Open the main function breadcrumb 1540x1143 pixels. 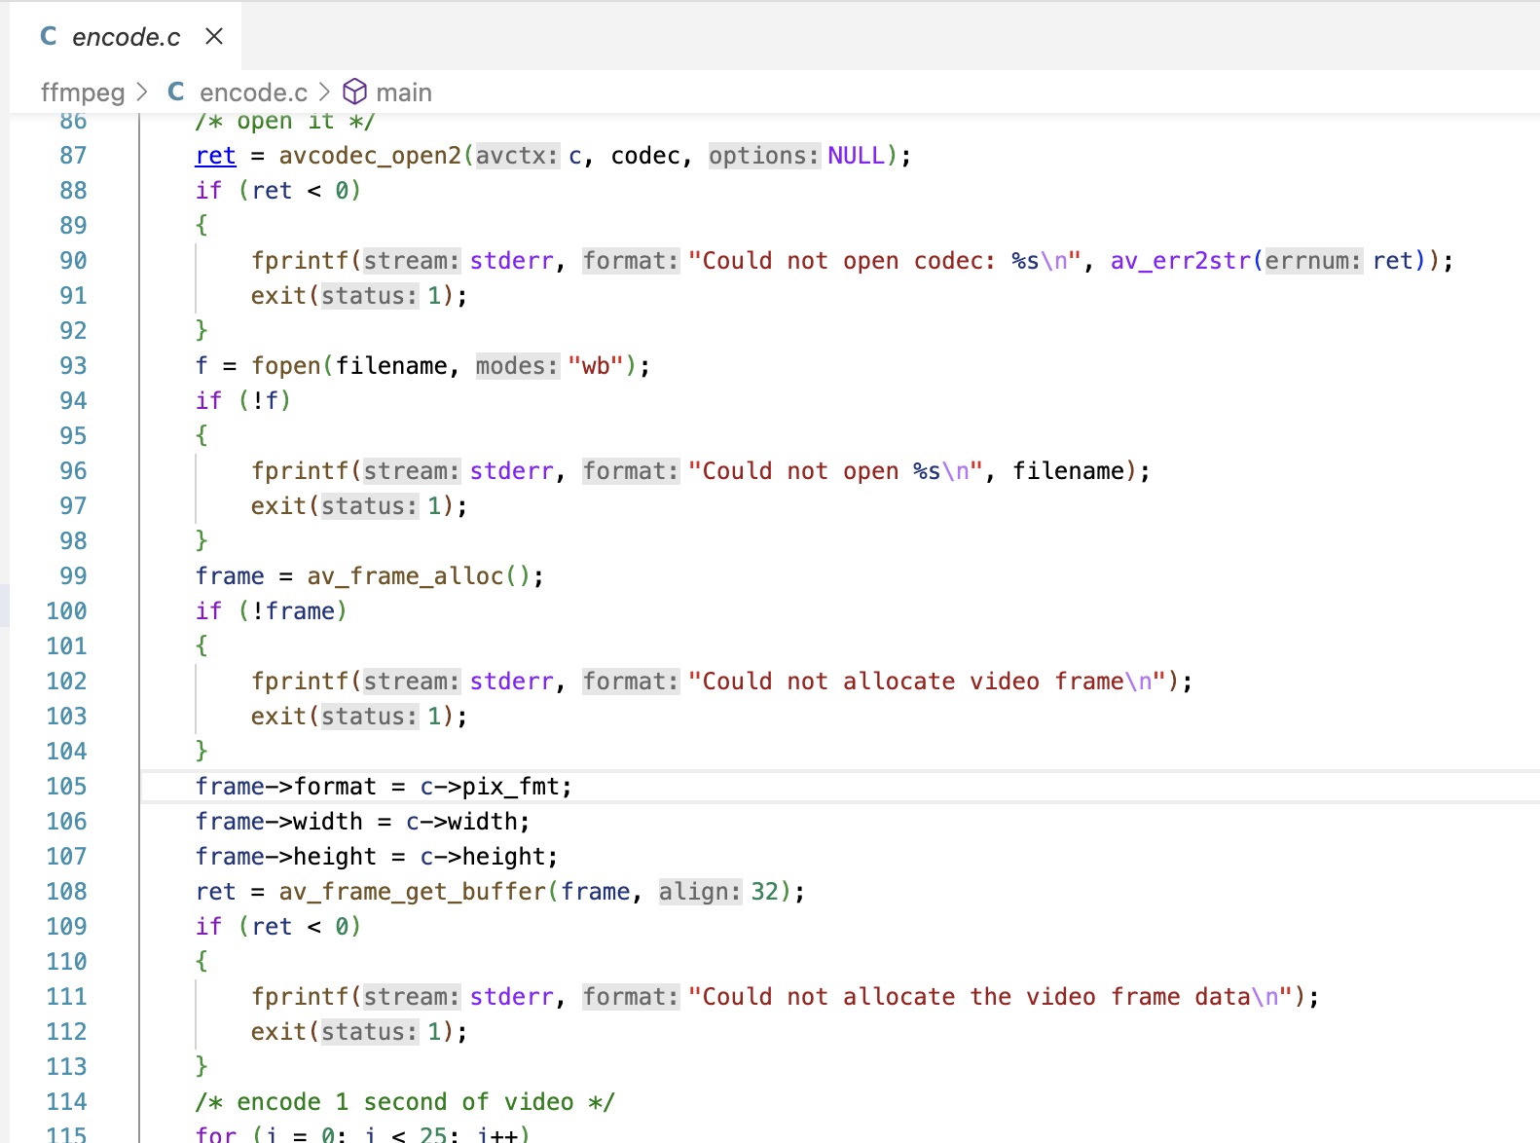[x=404, y=92]
